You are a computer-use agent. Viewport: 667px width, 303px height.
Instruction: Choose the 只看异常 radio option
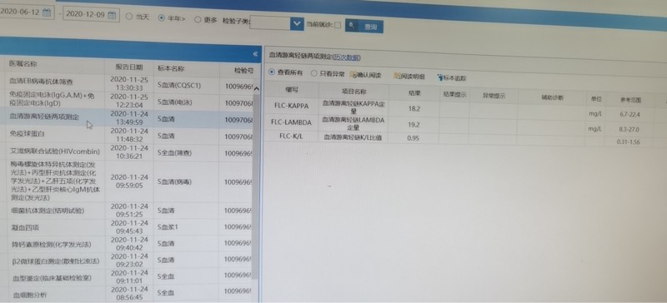tap(314, 73)
